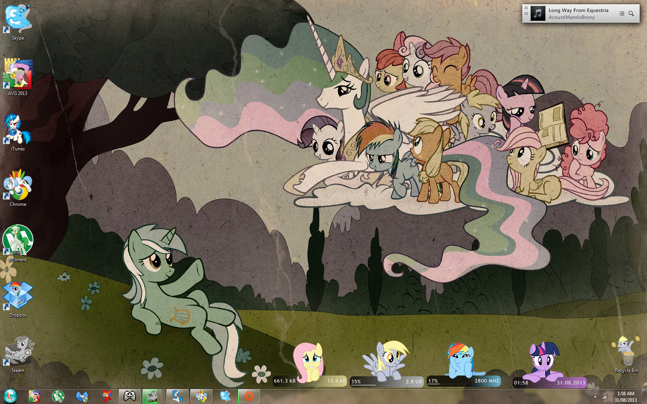
Task: Switch to the Chrome taskbar button
Action: [x=201, y=396]
